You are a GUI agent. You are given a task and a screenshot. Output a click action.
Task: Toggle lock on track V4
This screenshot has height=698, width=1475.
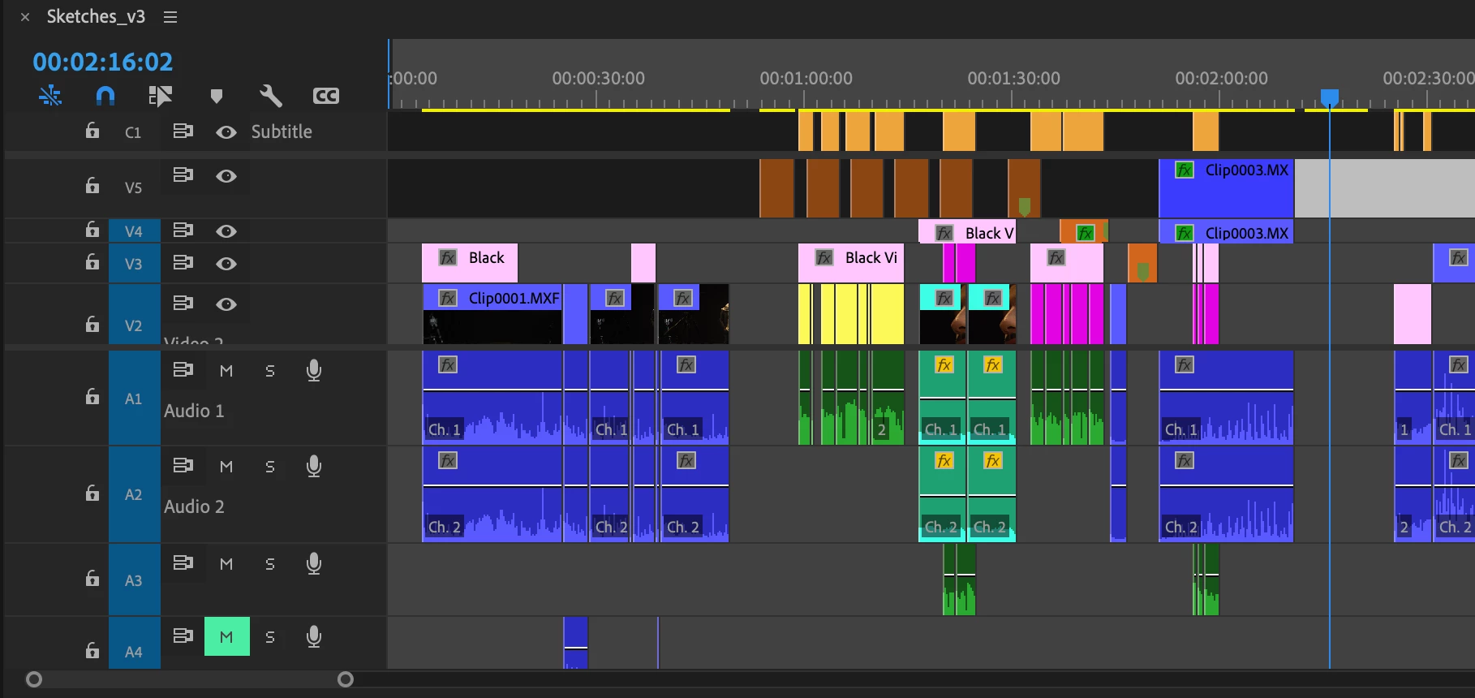(92, 230)
